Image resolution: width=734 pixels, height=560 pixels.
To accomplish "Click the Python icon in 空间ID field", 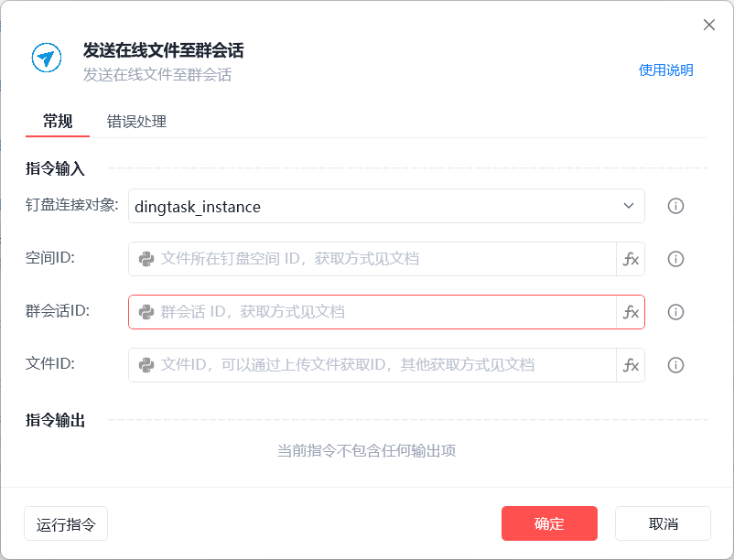I will (x=146, y=259).
